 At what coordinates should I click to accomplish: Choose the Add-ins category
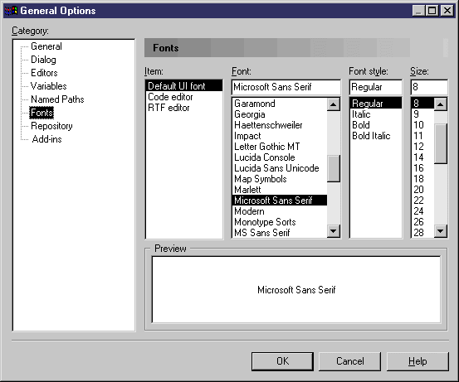[x=46, y=139]
